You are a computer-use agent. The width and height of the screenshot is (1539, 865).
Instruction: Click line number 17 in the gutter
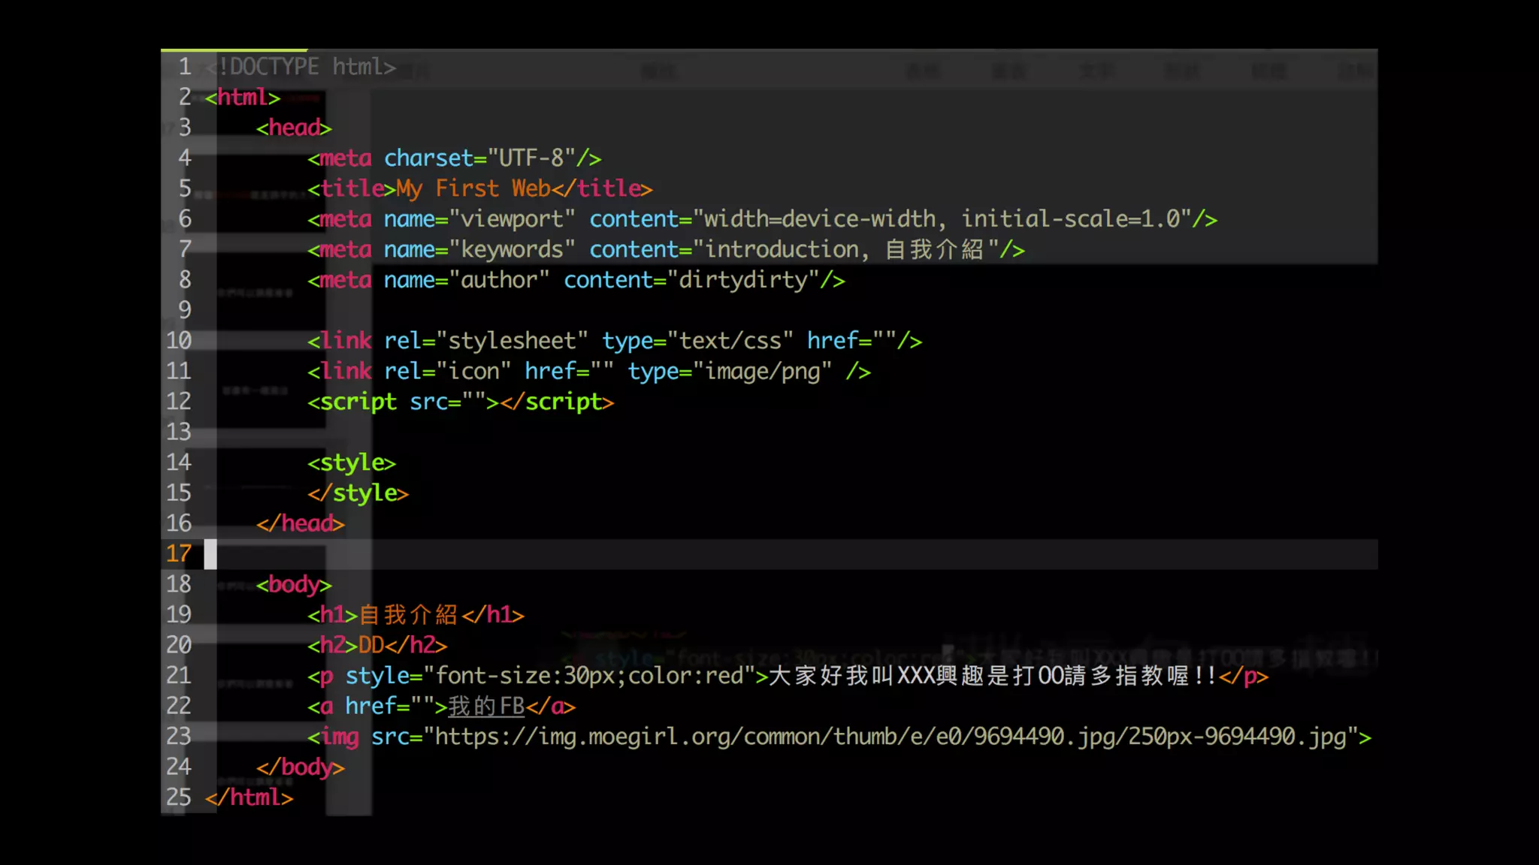pyautogui.click(x=179, y=554)
